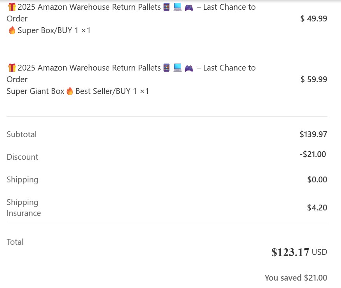Click the You saved $21.00 text

296,278
